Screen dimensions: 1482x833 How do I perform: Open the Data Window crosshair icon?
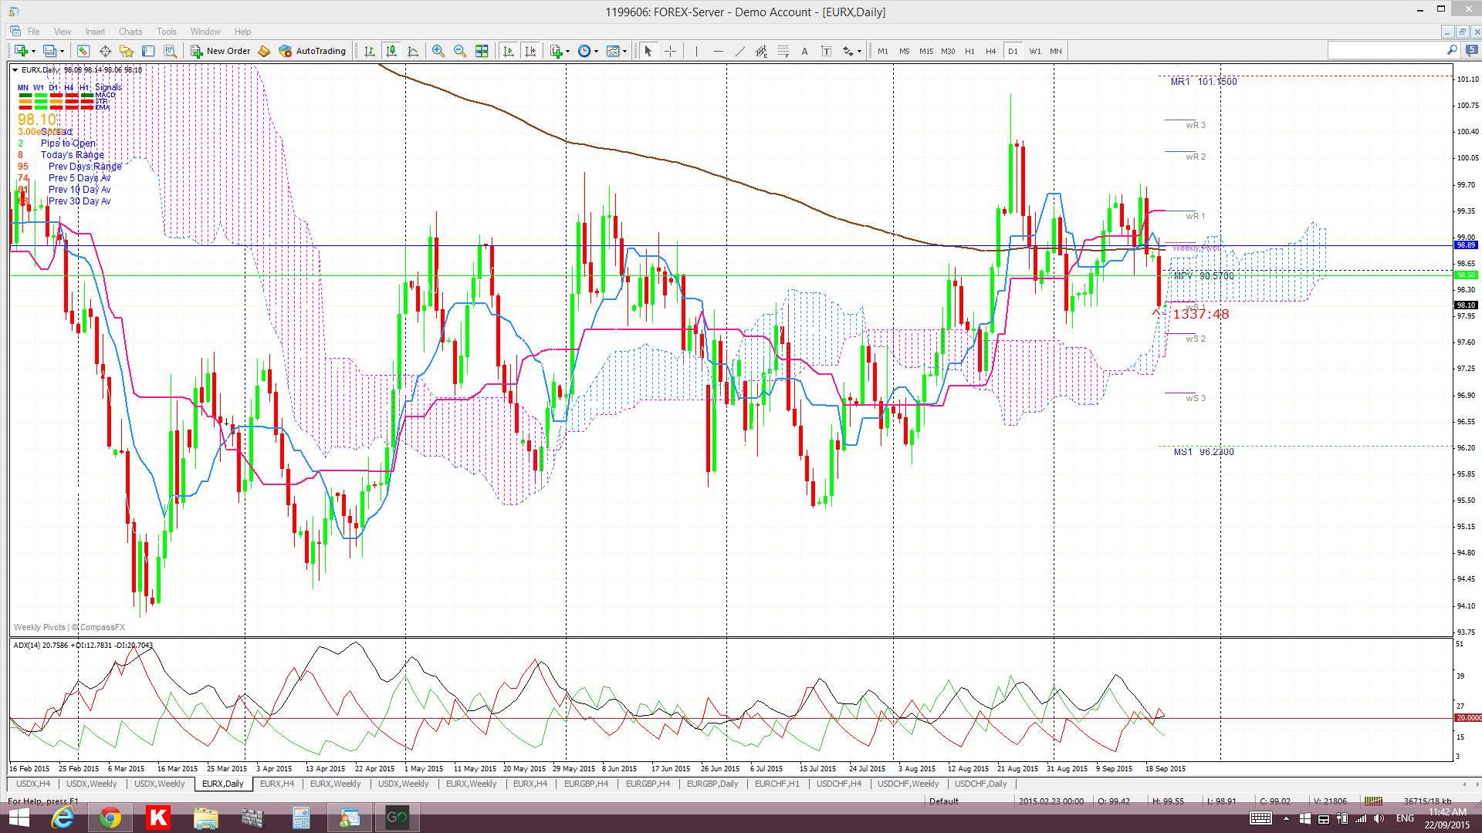[x=105, y=51]
